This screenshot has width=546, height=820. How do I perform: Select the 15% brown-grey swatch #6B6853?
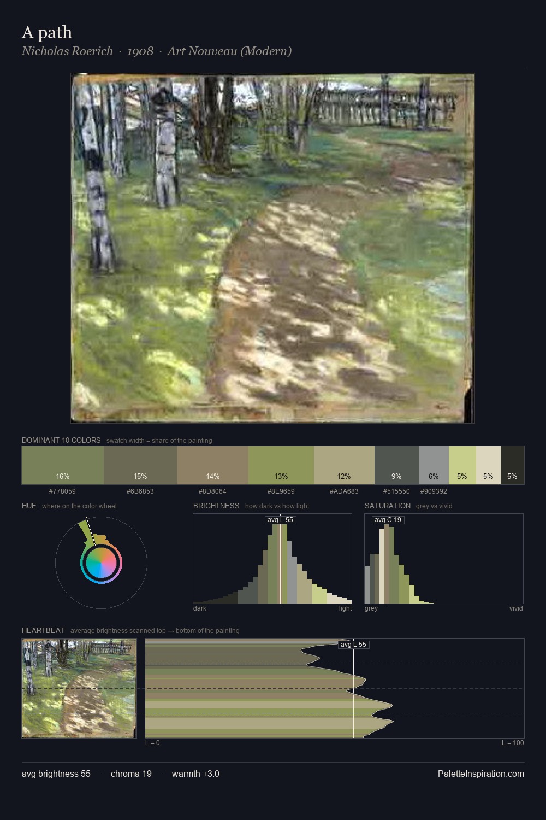[140, 465]
